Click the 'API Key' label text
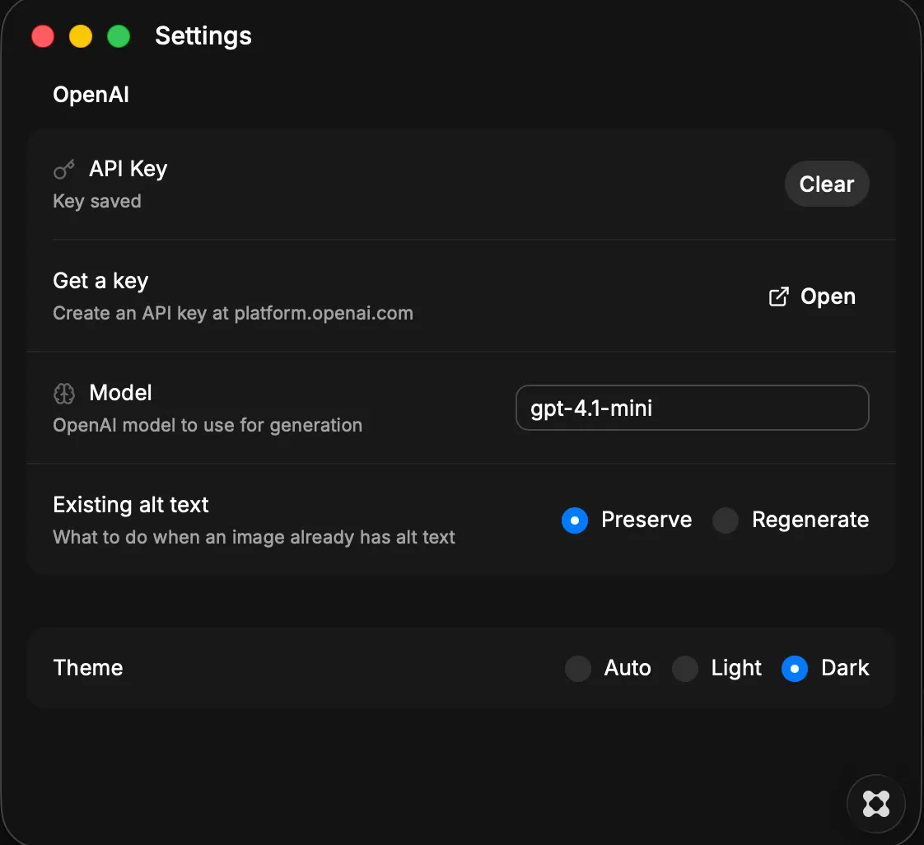The width and height of the screenshot is (924, 845). point(128,169)
